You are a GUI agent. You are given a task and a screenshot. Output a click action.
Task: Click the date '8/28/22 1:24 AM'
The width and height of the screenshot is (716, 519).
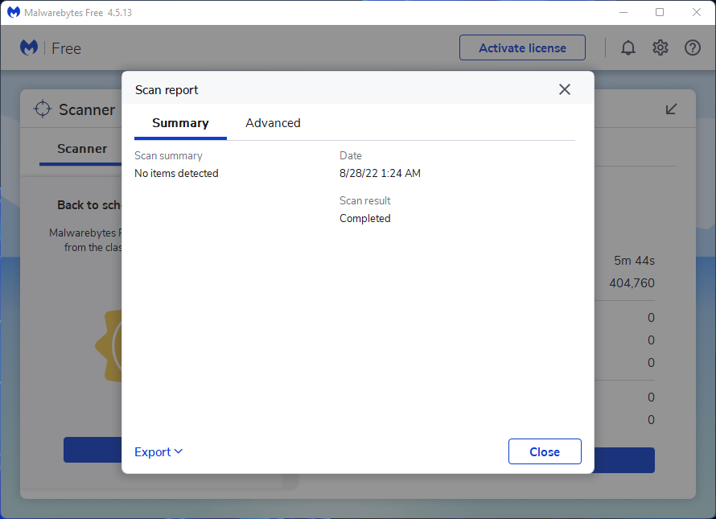coord(380,173)
